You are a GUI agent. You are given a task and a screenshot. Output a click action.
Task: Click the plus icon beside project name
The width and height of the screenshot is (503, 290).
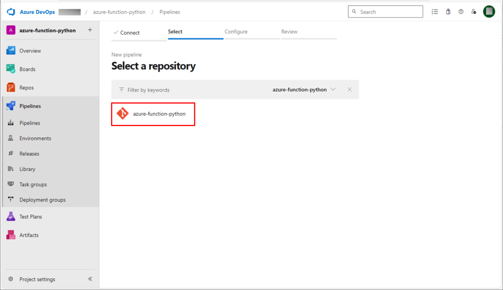pos(90,30)
